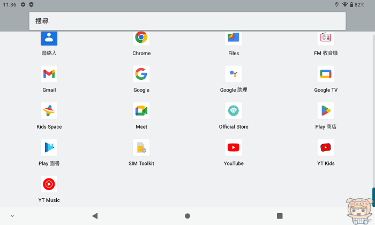The width and height of the screenshot is (375, 225).
Task: Open the Kids Space app
Action: point(49,111)
